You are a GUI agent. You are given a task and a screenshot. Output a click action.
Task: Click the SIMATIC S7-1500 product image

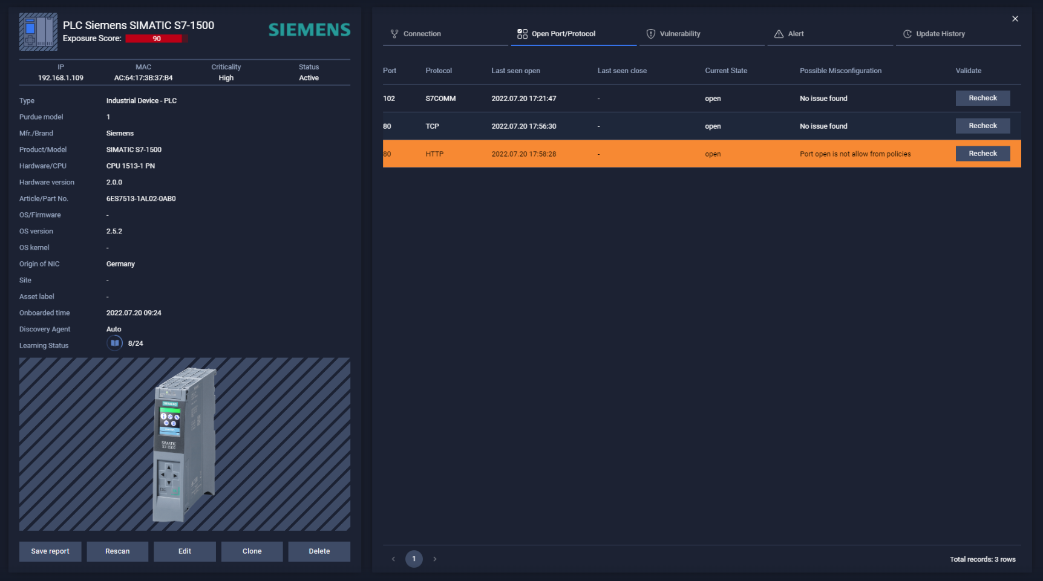click(185, 444)
